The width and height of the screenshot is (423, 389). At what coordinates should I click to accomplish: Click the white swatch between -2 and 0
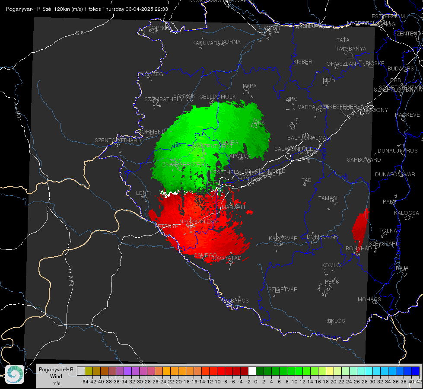252,371
